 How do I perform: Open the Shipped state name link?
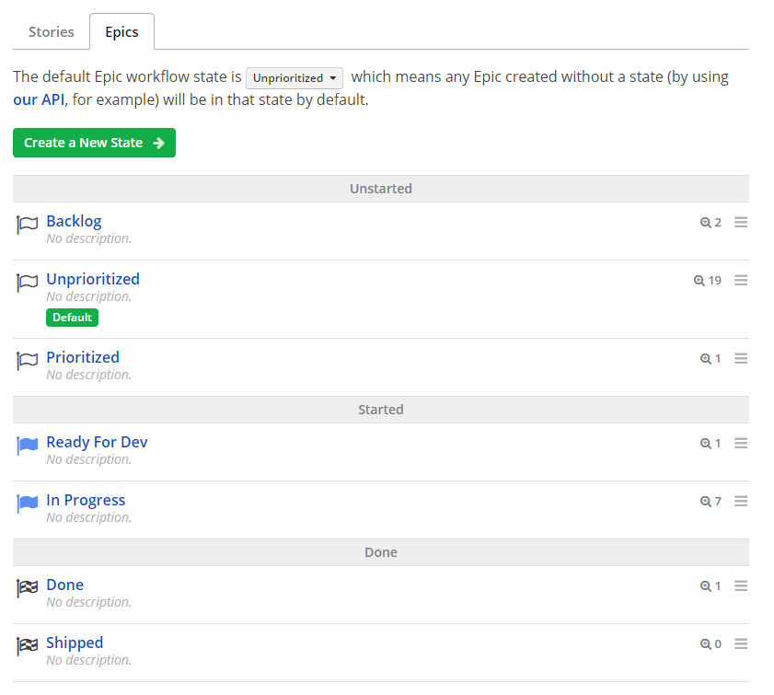tap(75, 643)
